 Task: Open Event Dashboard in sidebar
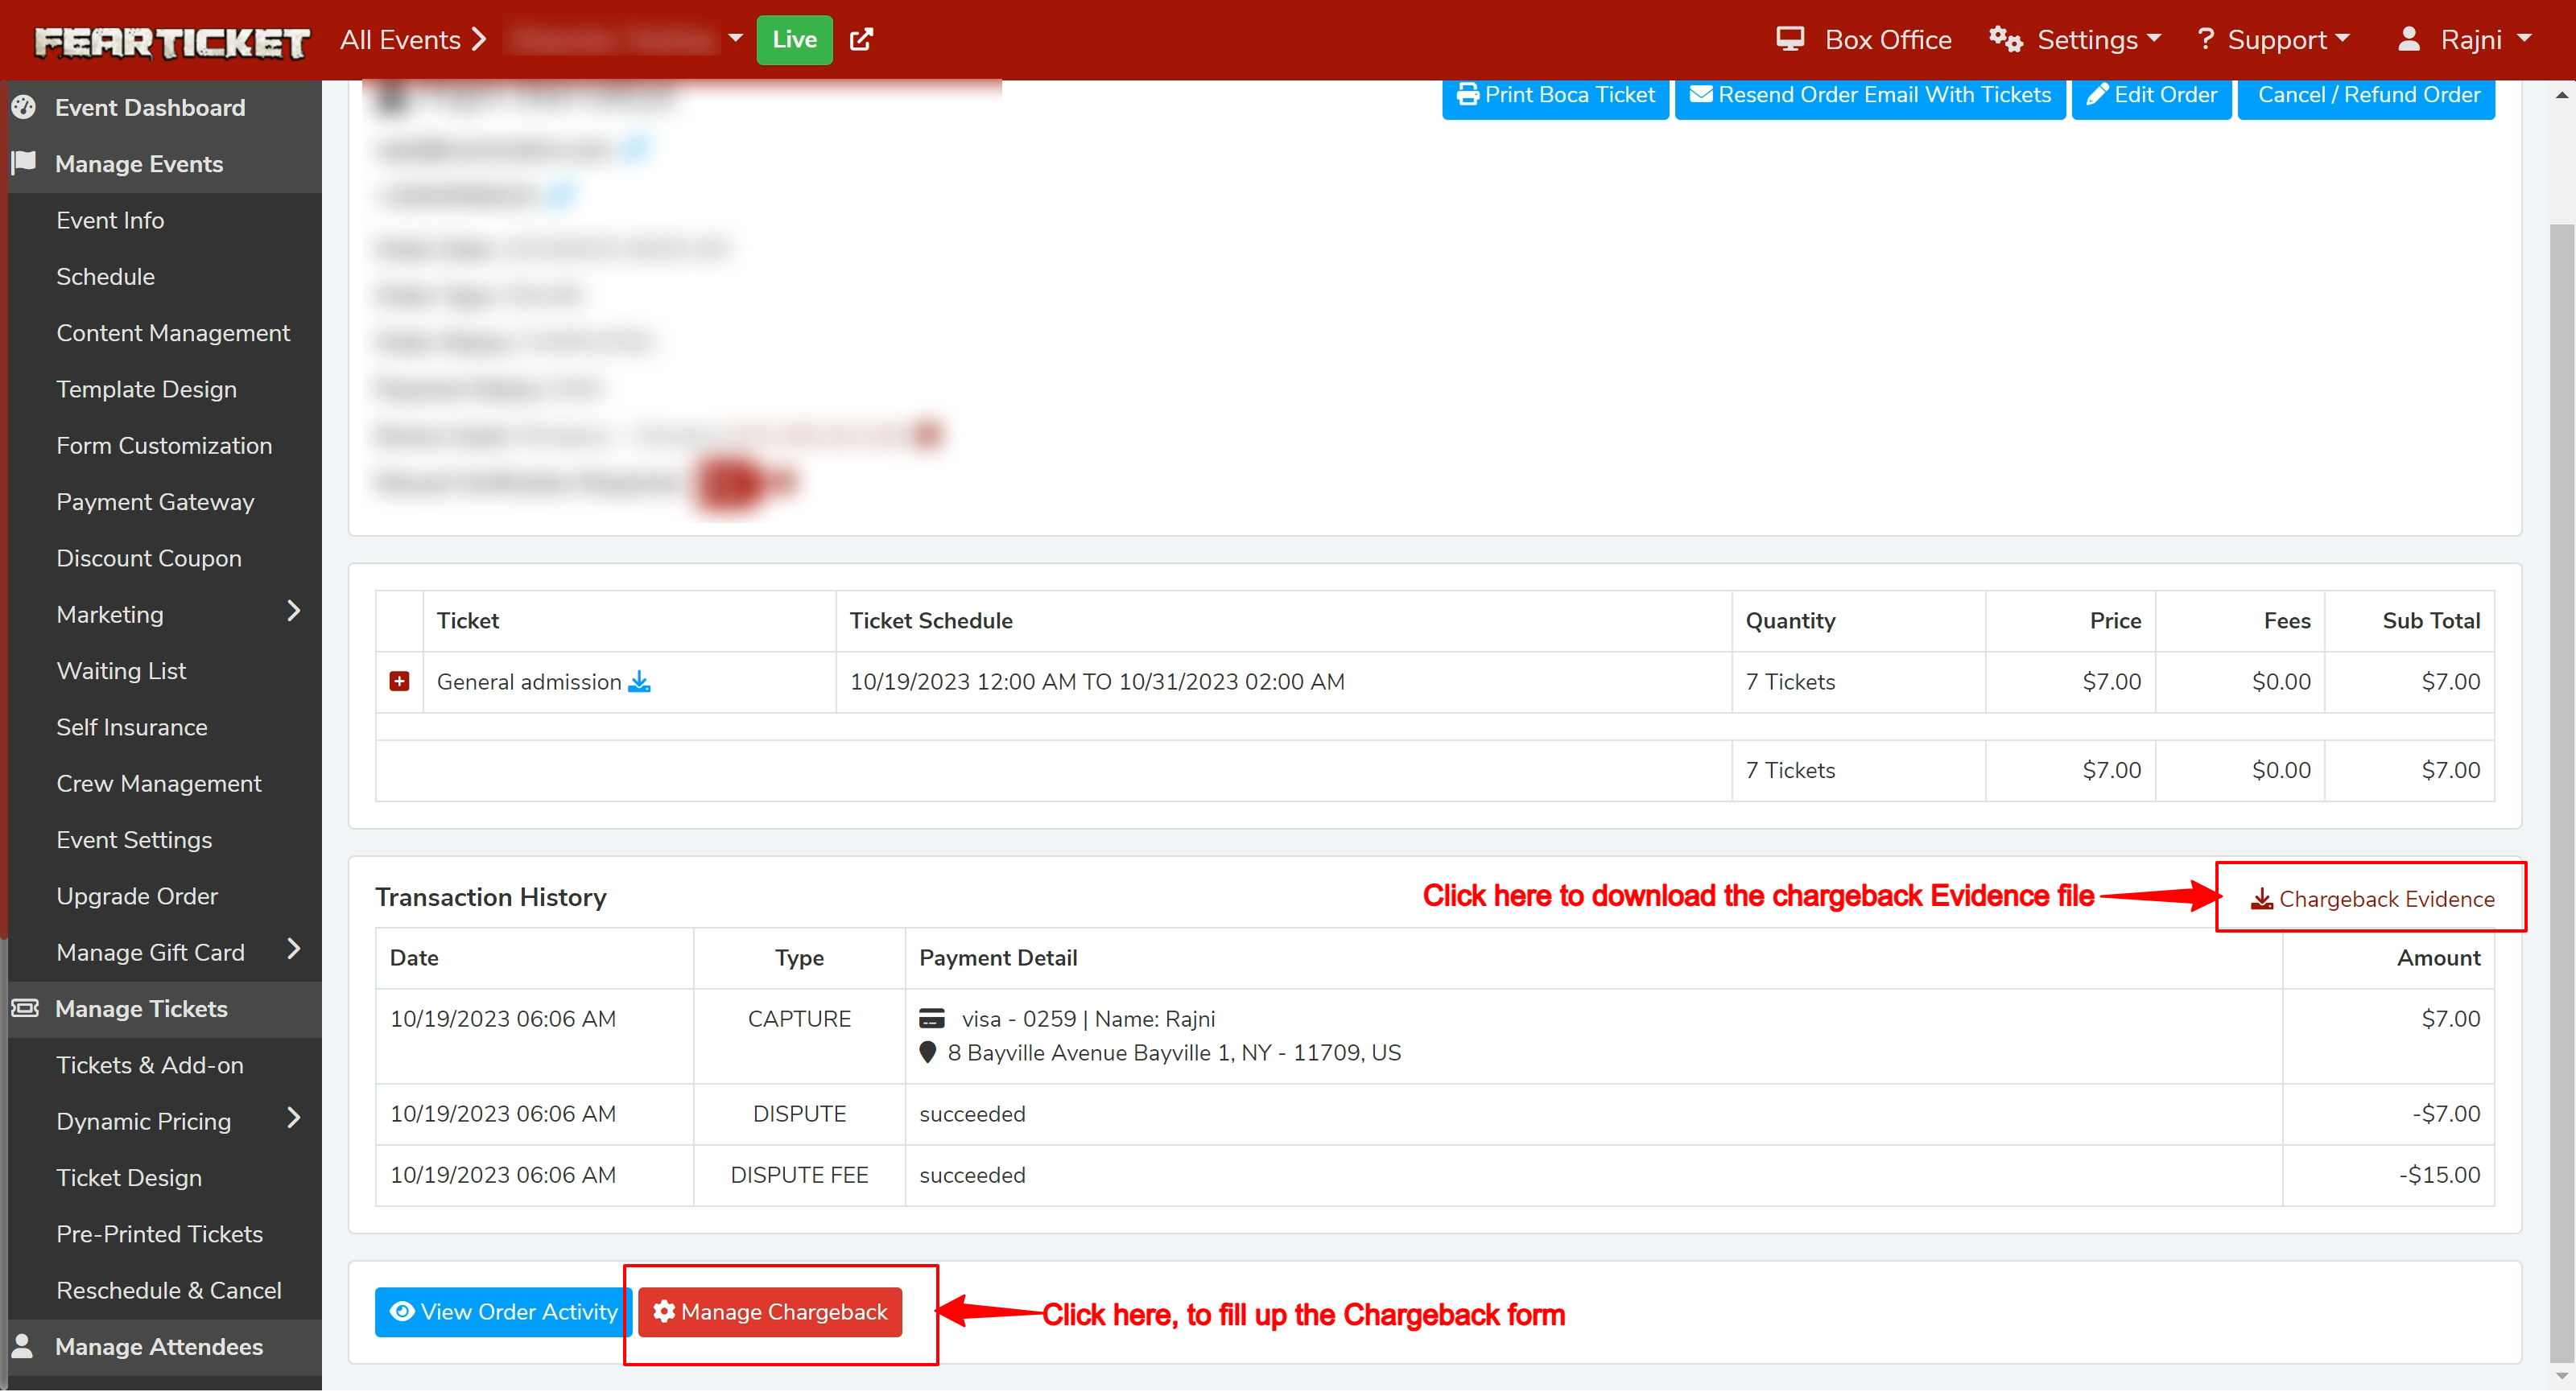[150, 108]
